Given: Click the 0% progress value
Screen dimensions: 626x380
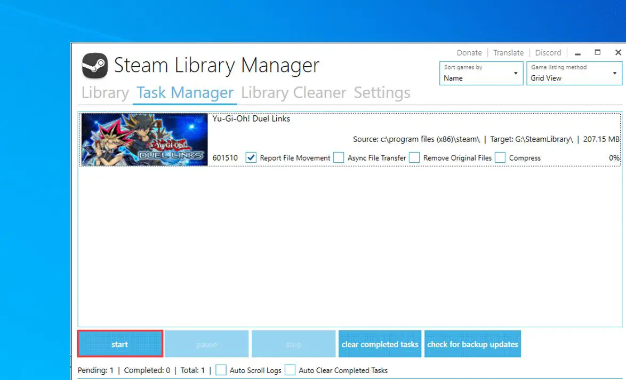Looking at the screenshot, I should pos(614,158).
